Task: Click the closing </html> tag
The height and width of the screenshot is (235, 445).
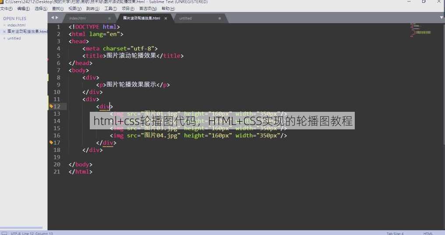Action: pyautogui.click(x=80, y=172)
